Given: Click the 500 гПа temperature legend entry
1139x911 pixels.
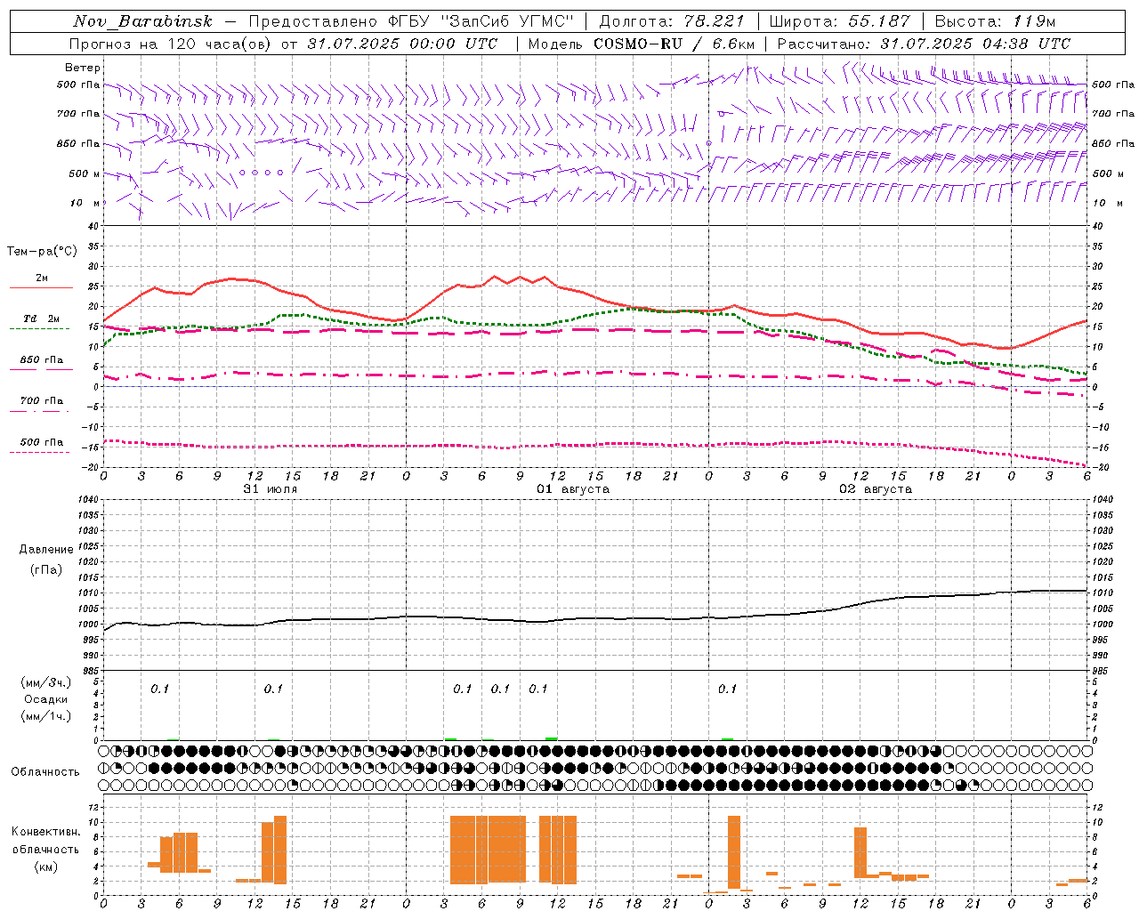Looking at the screenshot, I should click(41, 446).
